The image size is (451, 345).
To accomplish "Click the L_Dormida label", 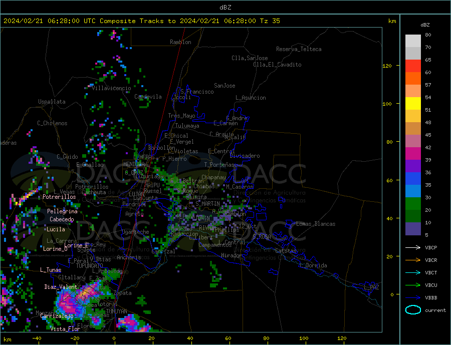I will click(x=313, y=265).
